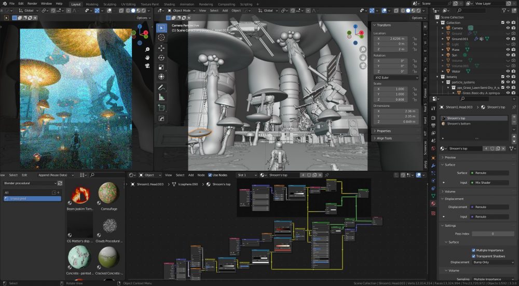Switch to the Modeling workspace tab
The width and height of the screenshot is (519, 286).
[92, 4]
